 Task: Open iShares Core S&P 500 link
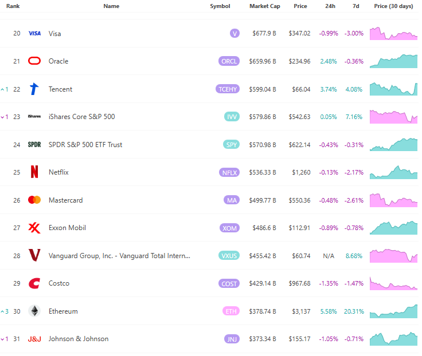pos(82,117)
